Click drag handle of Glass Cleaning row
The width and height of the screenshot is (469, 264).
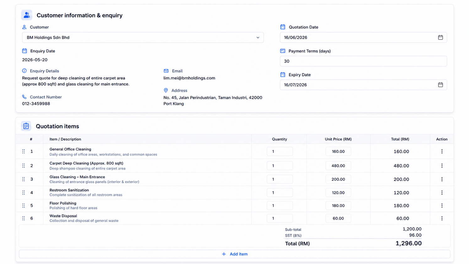tap(24, 179)
